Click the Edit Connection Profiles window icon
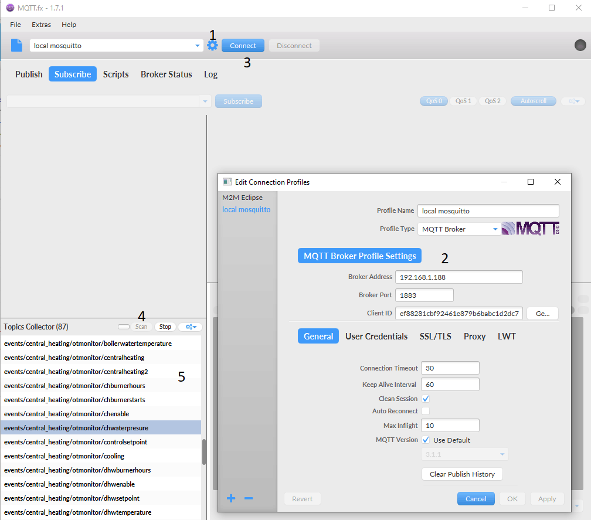Image resolution: width=591 pixels, height=520 pixels. 227,182
